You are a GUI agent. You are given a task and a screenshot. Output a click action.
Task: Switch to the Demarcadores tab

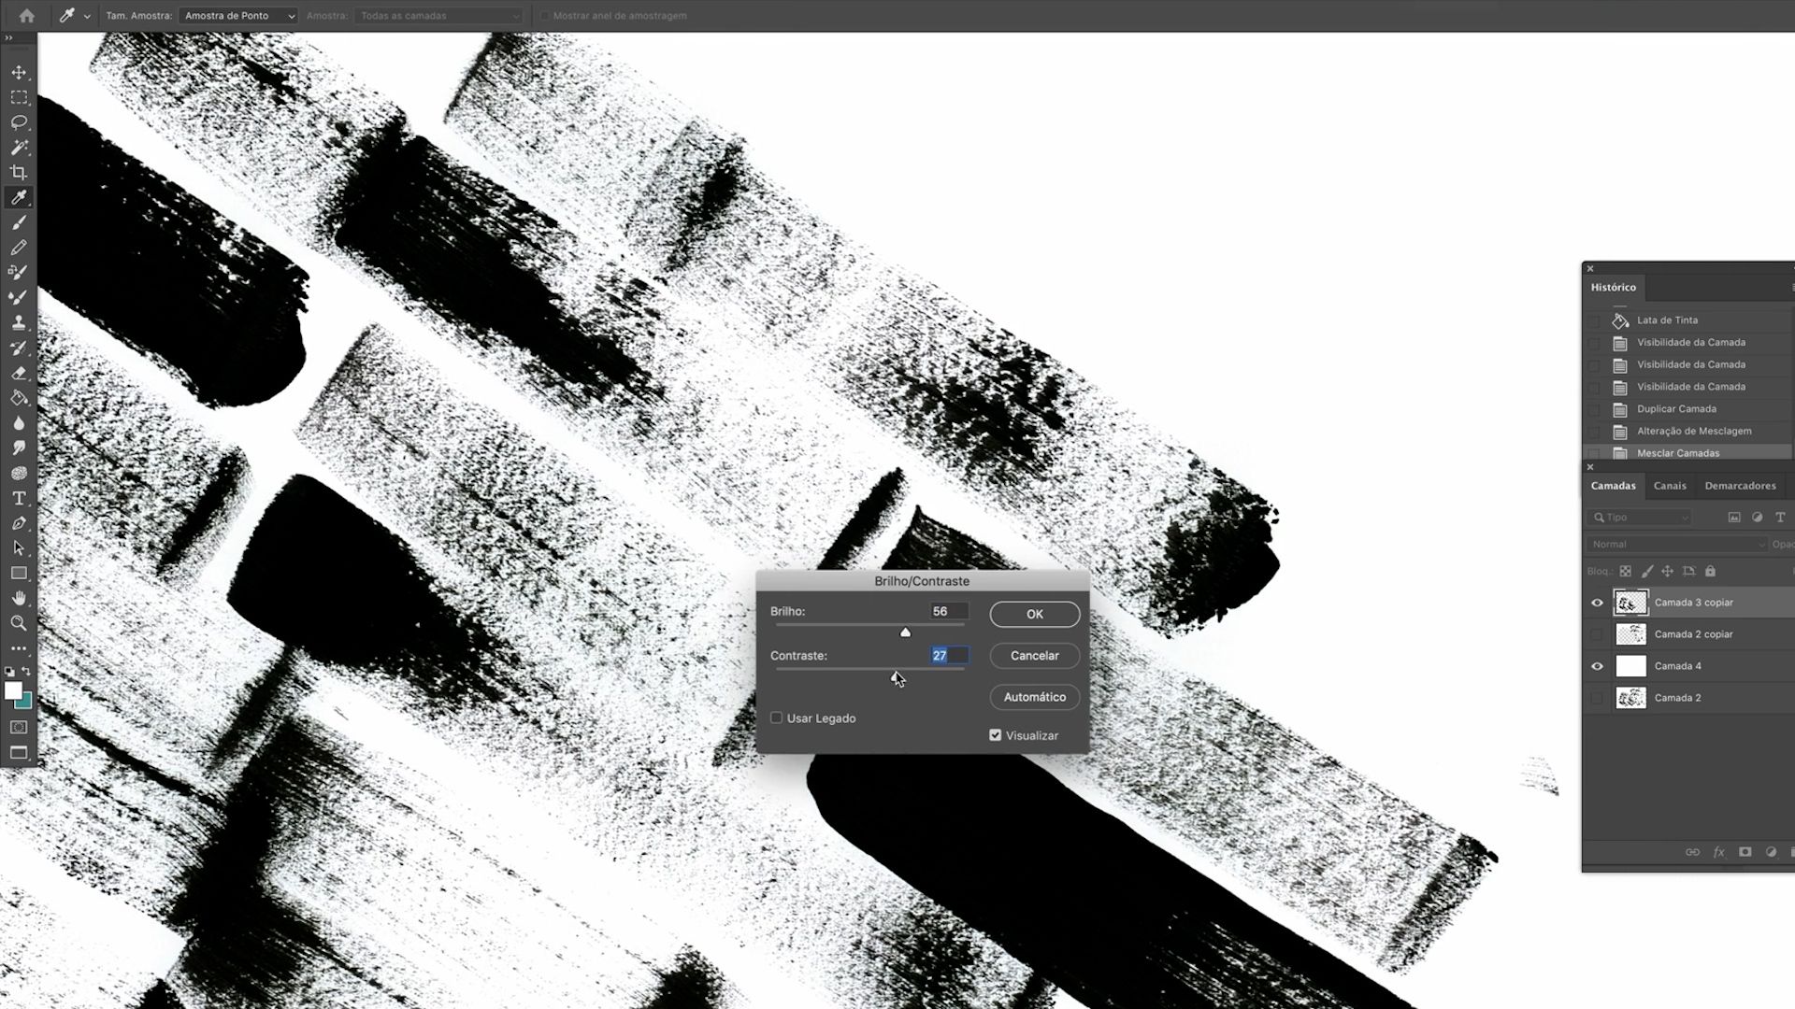(x=1740, y=486)
